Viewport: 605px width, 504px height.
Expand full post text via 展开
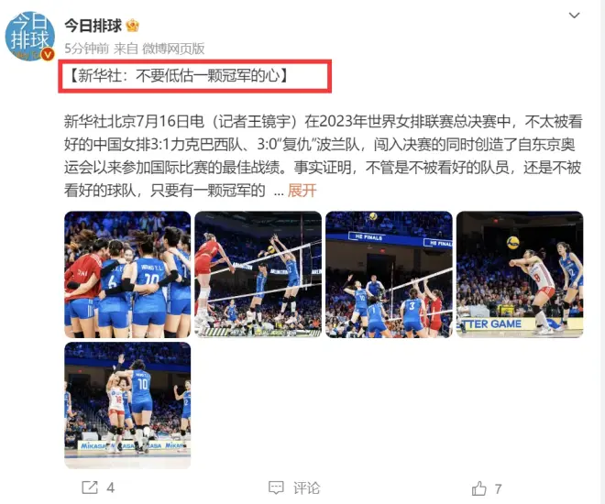click(302, 191)
